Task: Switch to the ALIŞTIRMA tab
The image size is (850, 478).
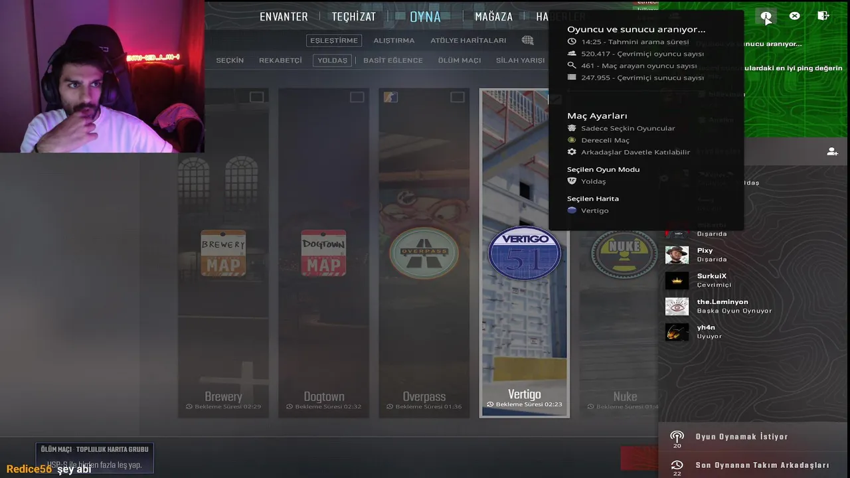Action: click(394, 40)
